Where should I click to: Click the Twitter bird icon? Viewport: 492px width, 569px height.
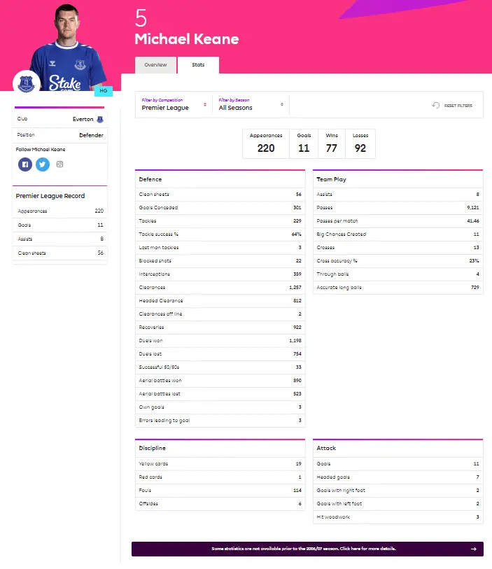tap(43, 164)
